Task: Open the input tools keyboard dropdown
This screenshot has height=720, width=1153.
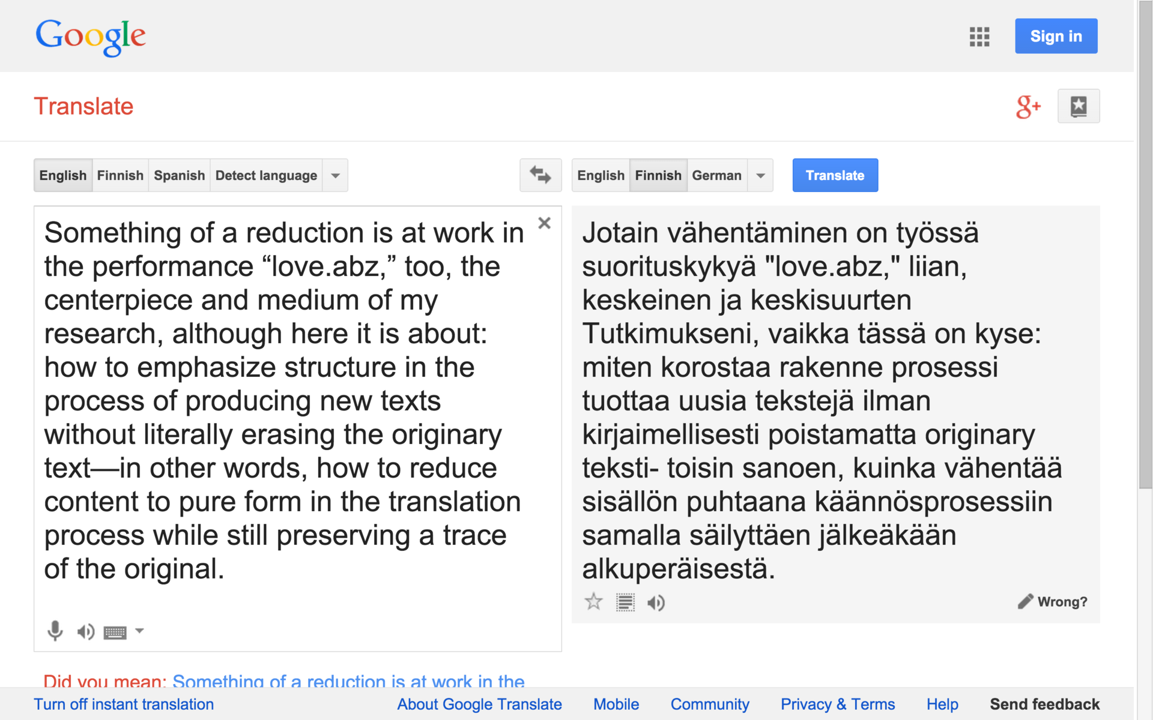Action: coord(139,631)
